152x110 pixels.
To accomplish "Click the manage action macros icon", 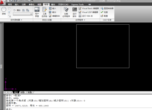I will click(28, 10).
